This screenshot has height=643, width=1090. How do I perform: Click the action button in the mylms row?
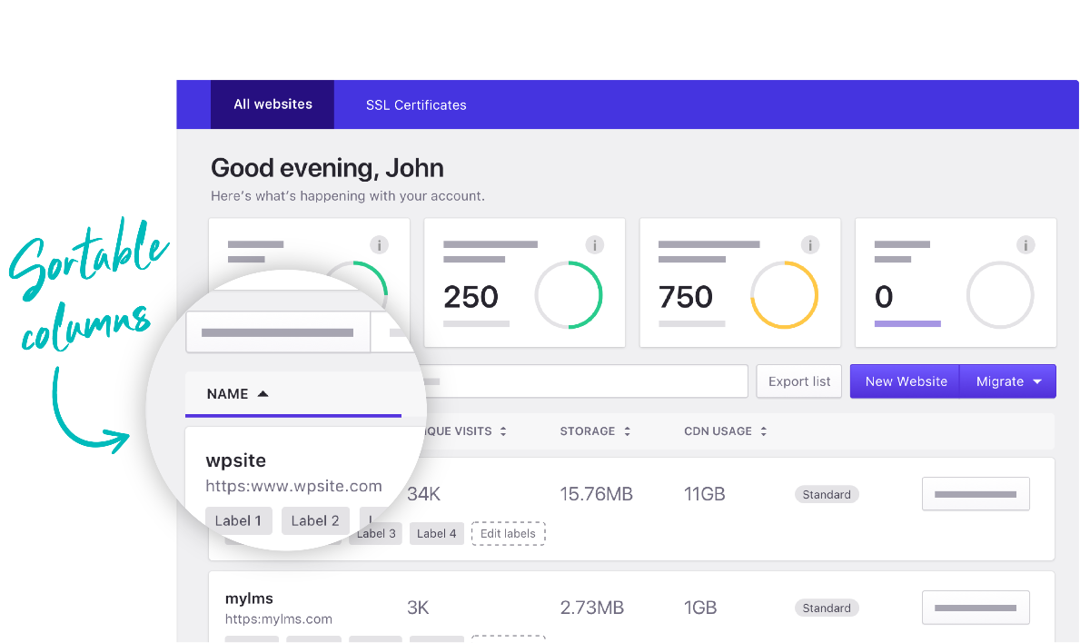[x=976, y=608]
